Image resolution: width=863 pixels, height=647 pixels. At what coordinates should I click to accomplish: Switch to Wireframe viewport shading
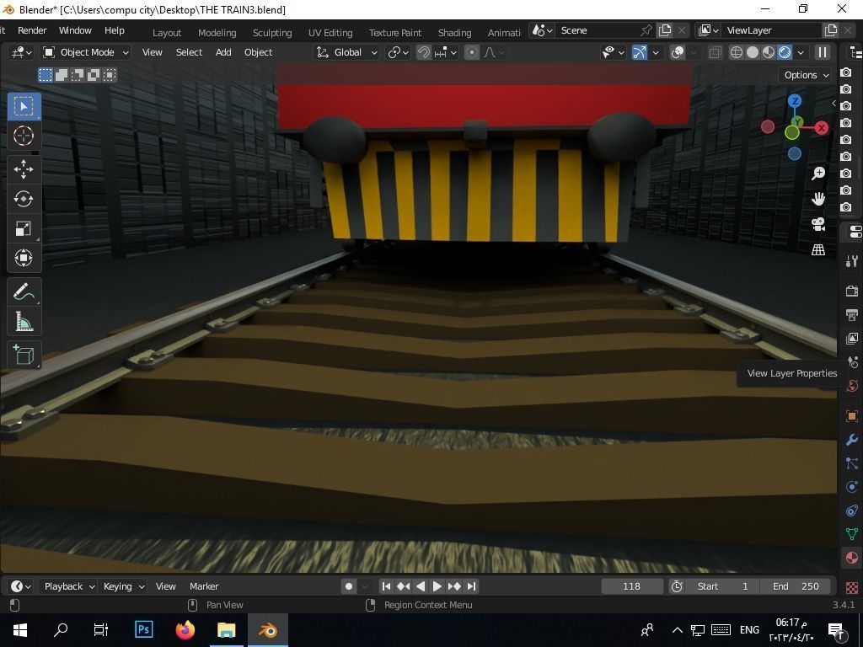pyautogui.click(x=736, y=52)
